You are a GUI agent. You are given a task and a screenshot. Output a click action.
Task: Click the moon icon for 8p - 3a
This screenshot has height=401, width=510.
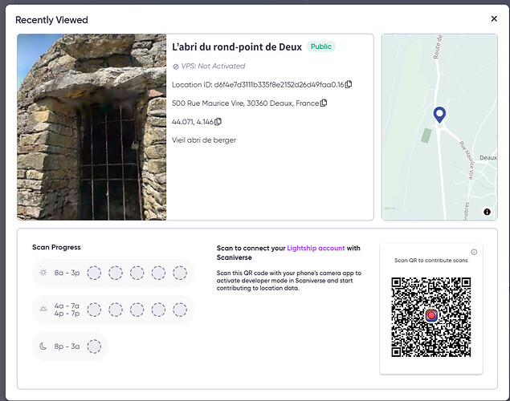[x=43, y=346]
